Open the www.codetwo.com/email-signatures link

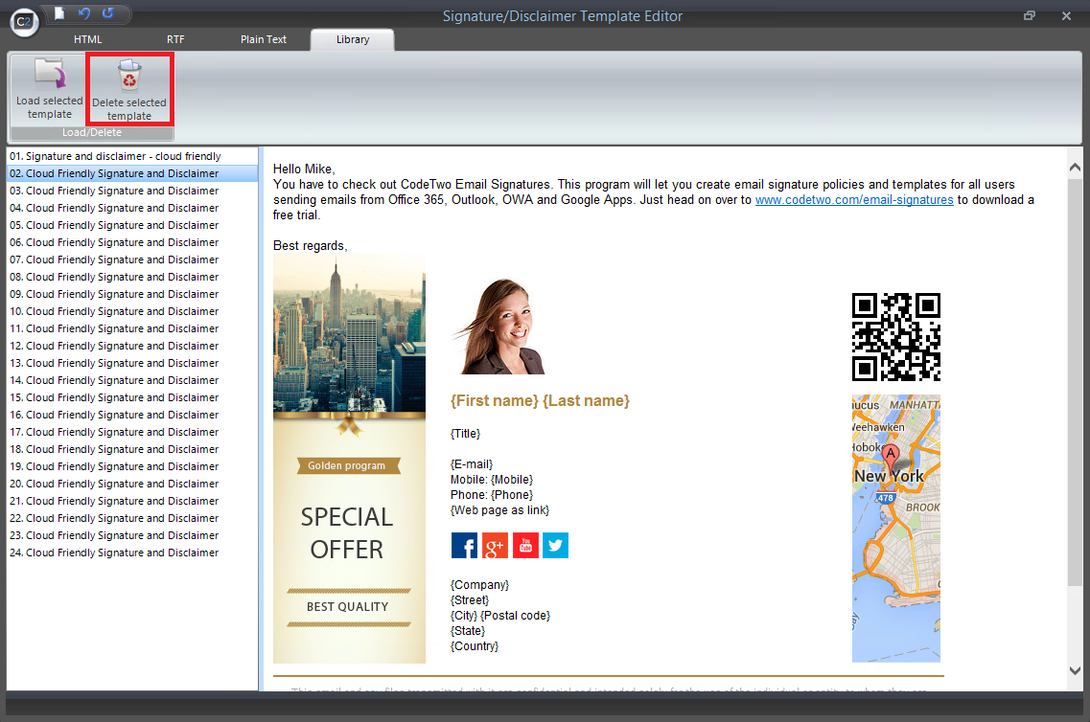pyautogui.click(x=854, y=200)
